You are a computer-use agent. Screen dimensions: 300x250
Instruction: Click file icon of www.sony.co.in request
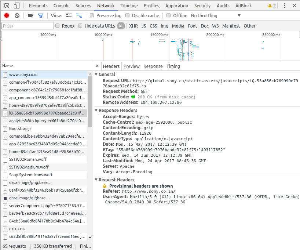(x=5, y=75)
